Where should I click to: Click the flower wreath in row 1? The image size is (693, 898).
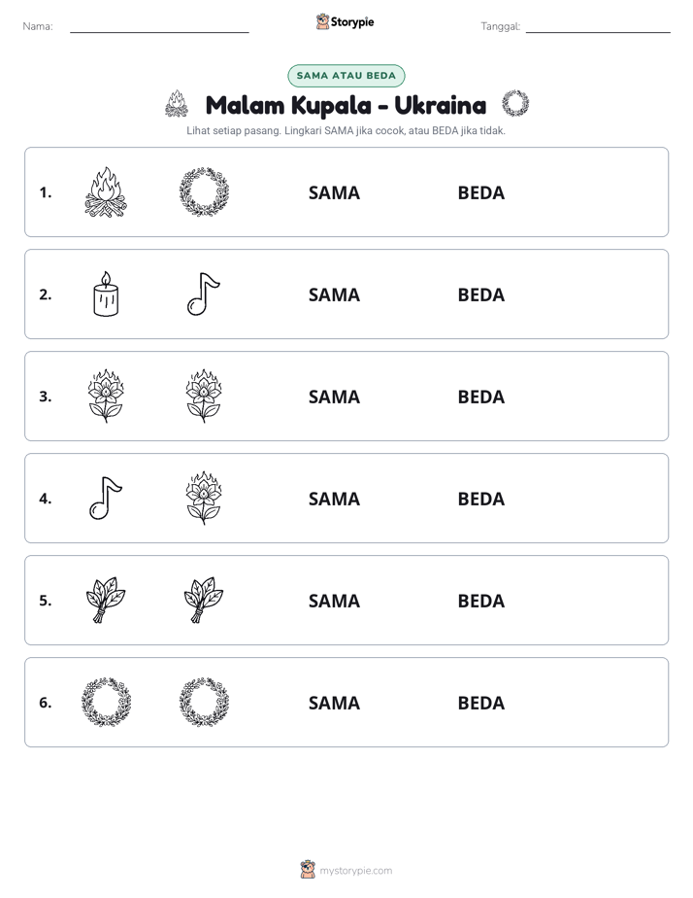pos(204,191)
